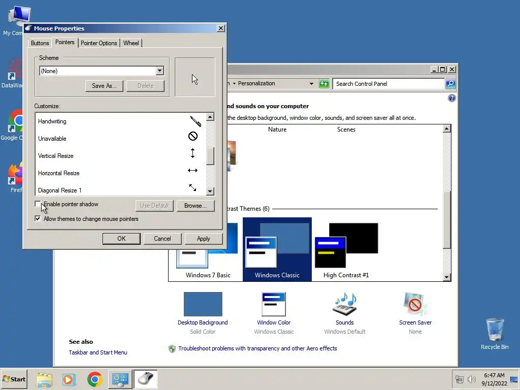Select the Handwriting pen cursor icon
Viewport: 520px width, 390px height.
tap(196, 121)
